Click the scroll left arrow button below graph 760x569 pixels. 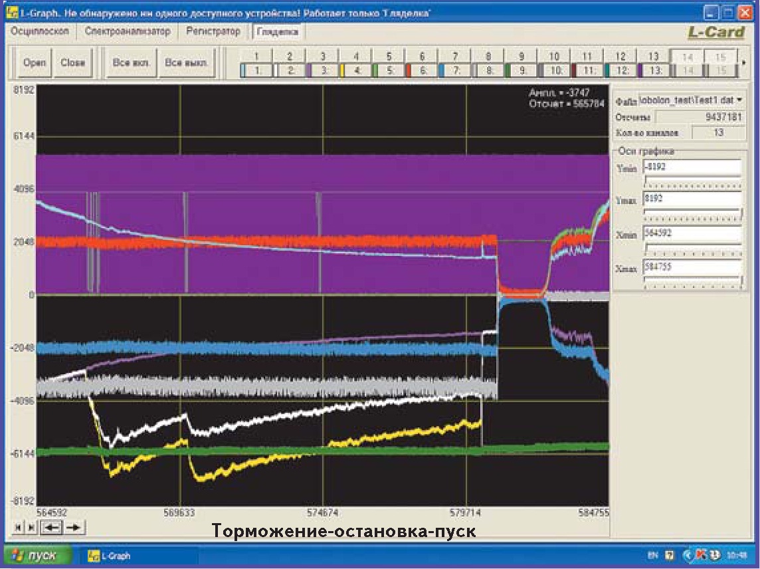[51, 528]
